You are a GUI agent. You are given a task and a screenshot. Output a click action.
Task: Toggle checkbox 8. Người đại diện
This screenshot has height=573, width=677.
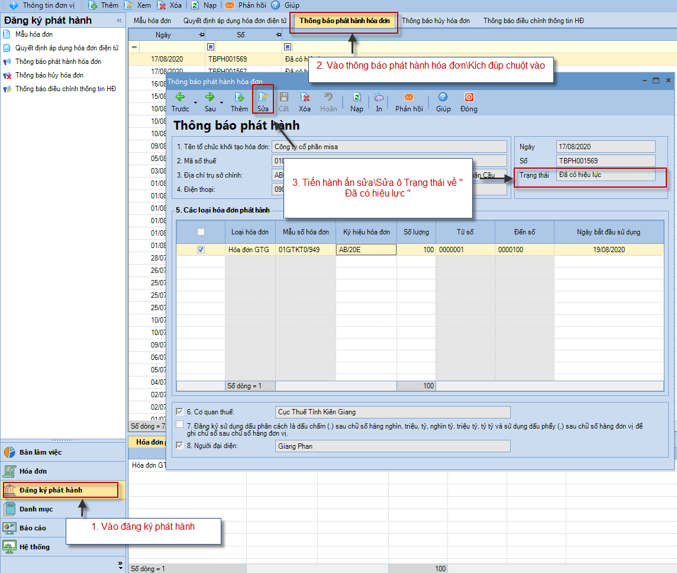(180, 445)
